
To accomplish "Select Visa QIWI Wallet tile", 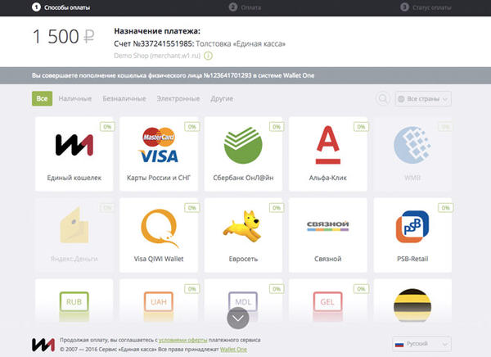I will tap(159, 236).
